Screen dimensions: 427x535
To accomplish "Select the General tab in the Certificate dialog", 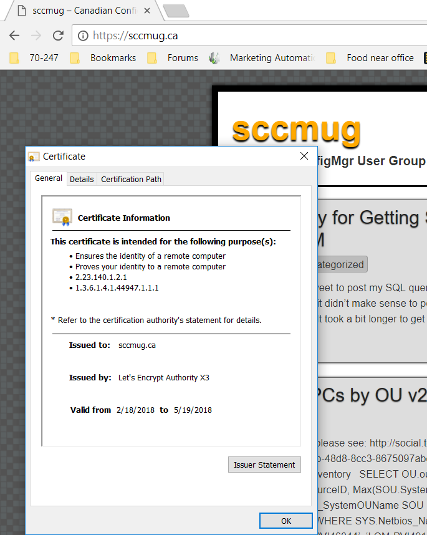I will click(x=49, y=178).
